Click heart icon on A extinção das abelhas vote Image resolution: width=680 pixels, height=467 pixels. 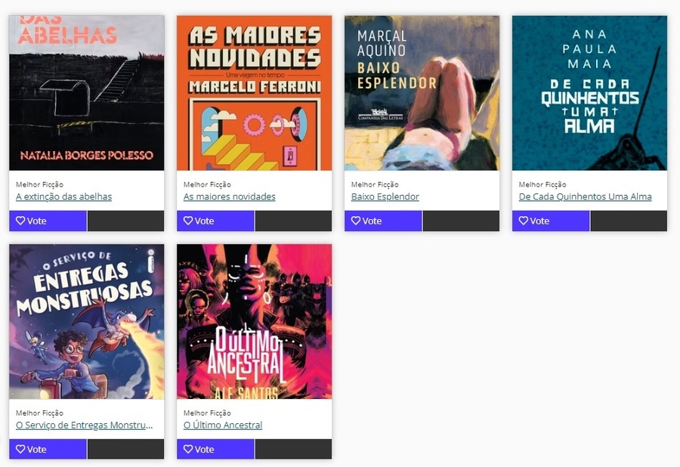pyautogui.click(x=20, y=221)
